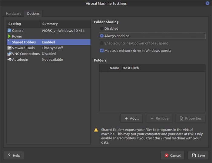The image size is (212, 163).
Task: Add a new shared folder
Action: pos(131,118)
